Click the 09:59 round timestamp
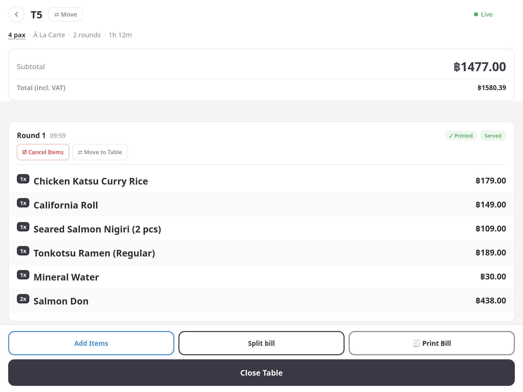The image size is (523, 392). (58, 136)
